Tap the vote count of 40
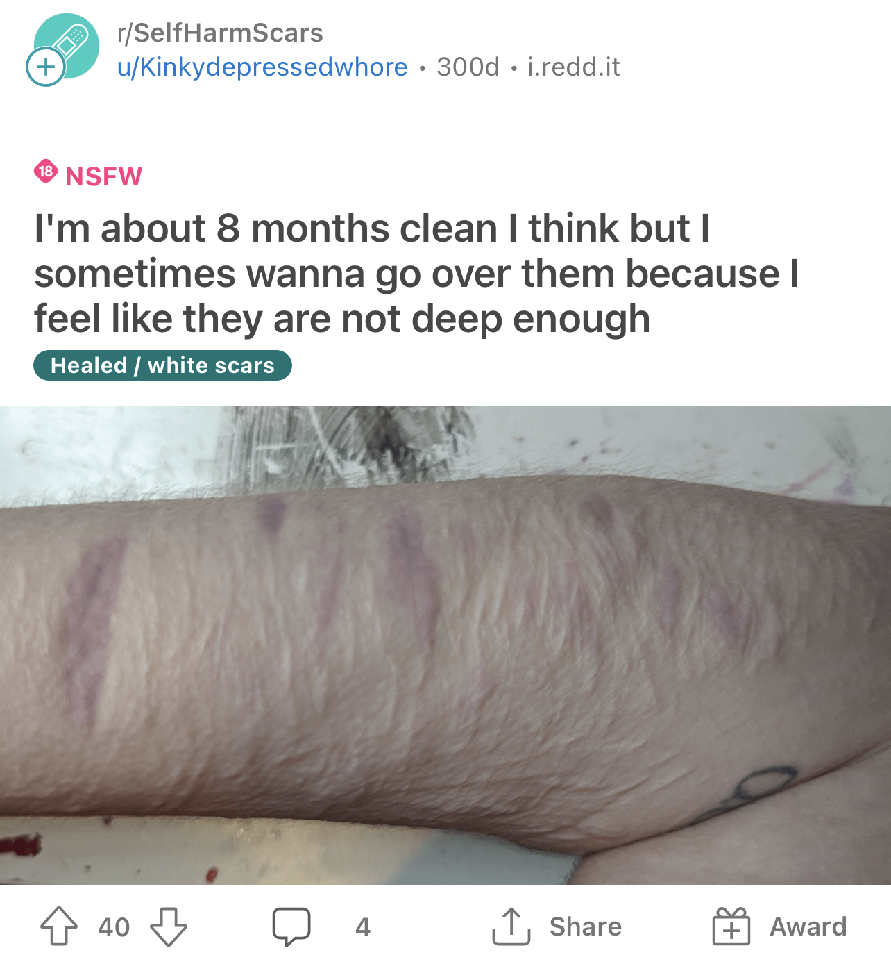The height and width of the screenshot is (964, 891). (x=114, y=927)
